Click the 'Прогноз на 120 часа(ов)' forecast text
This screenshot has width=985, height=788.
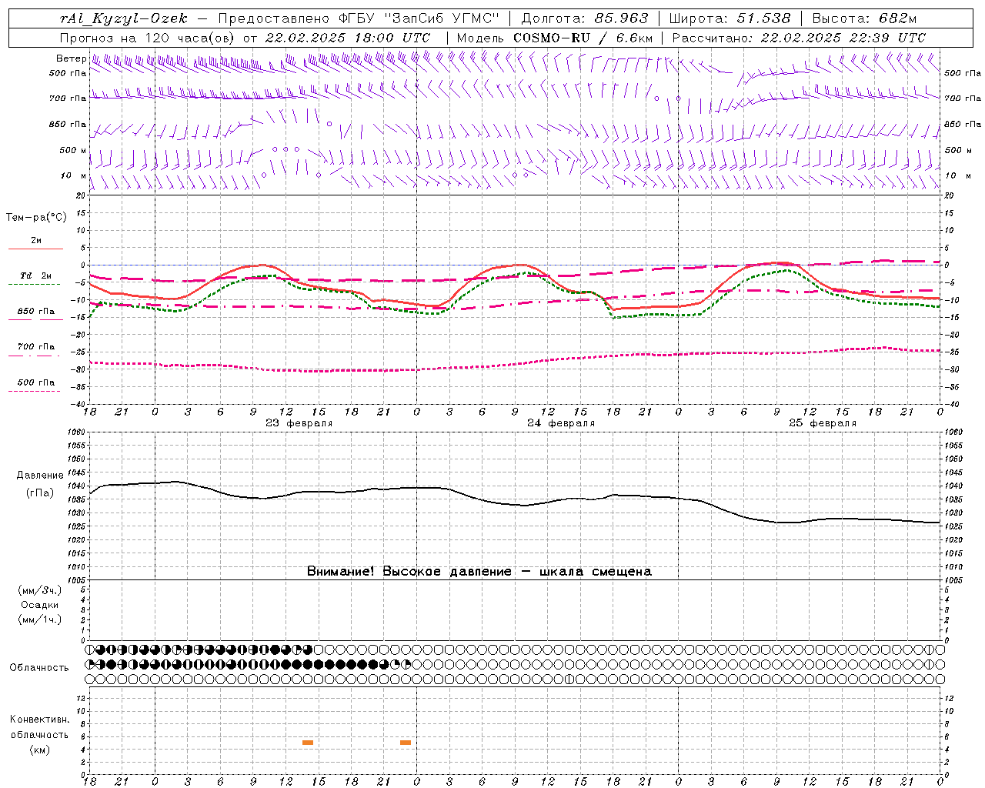pos(148,38)
